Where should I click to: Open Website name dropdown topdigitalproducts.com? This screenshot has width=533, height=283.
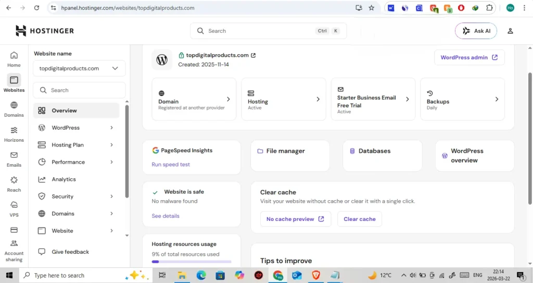pos(79,68)
